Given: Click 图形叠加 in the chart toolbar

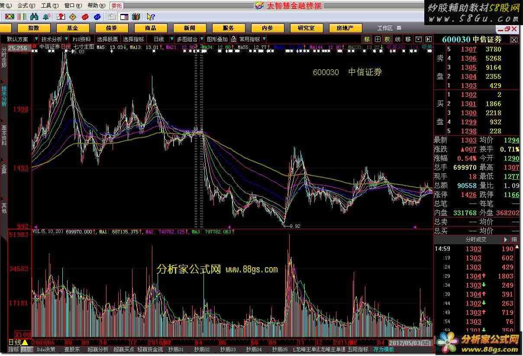Looking at the screenshot, I should (x=217, y=39).
